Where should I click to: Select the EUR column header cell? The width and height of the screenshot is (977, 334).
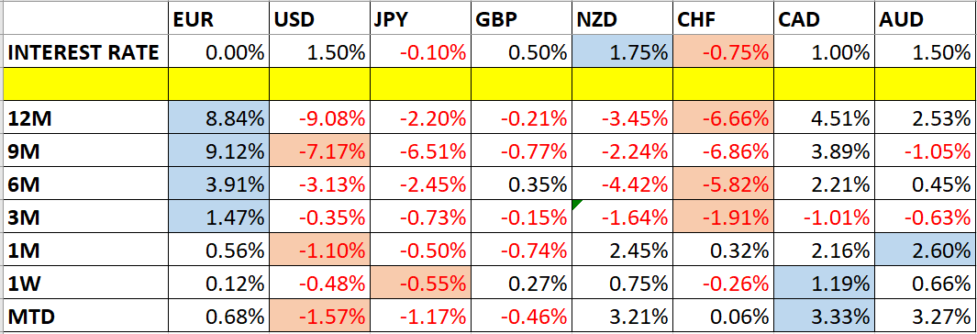click(218, 19)
